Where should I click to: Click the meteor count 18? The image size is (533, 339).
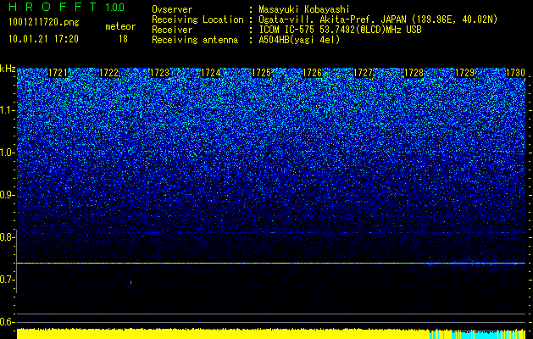[123, 39]
